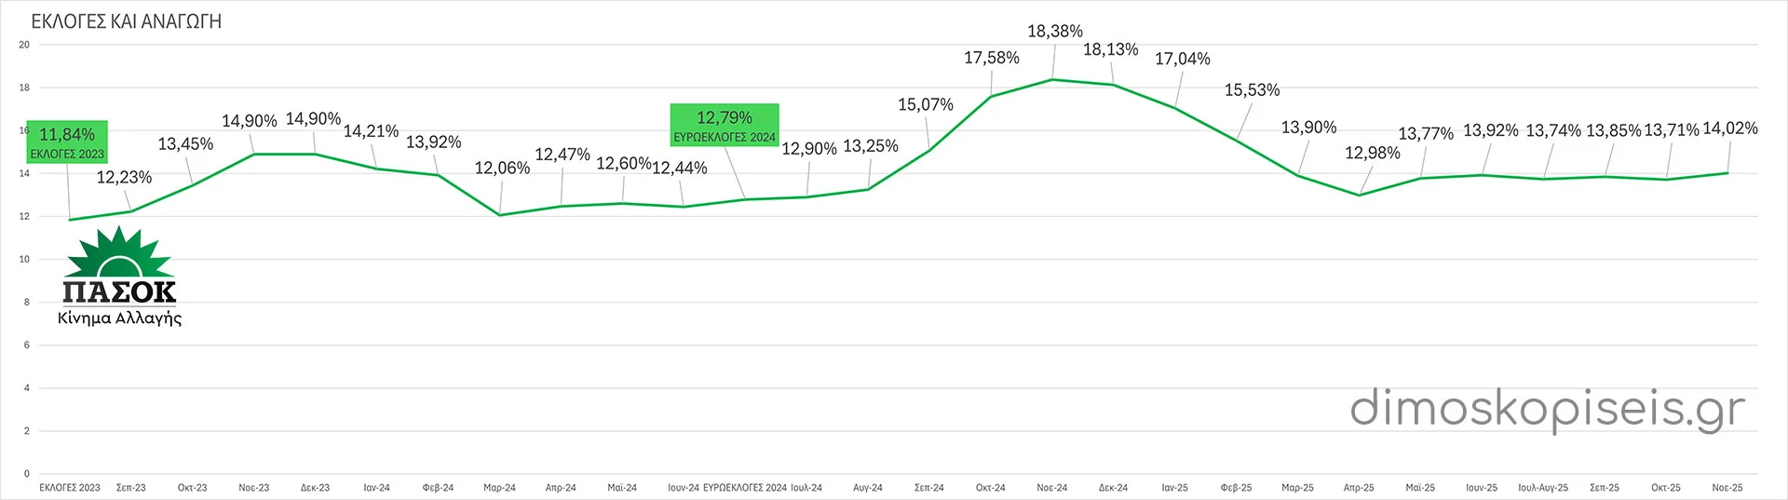Screen dimensions: 1788x500
Task: Click the Ιαν-25 axis label
Action: [1174, 488]
